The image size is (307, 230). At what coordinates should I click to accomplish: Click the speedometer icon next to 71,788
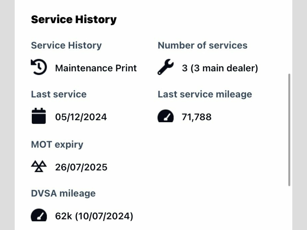pos(165,116)
